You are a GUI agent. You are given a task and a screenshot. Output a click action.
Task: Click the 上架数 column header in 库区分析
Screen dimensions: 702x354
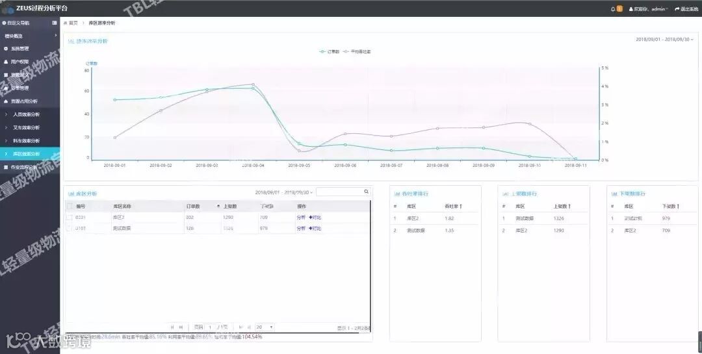[229, 207]
